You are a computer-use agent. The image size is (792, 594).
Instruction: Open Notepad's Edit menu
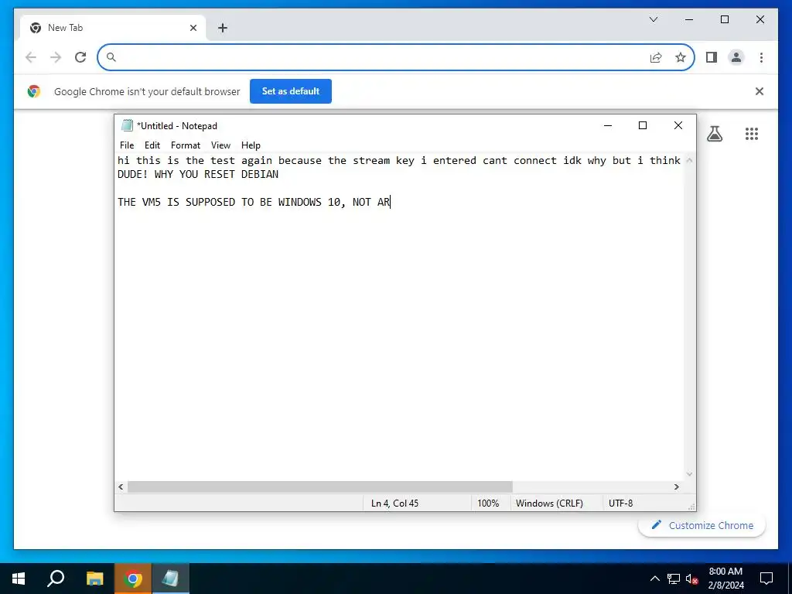[152, 145]
